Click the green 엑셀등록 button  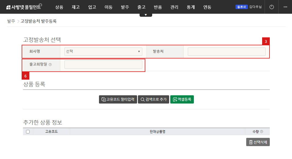pos(182,99)
